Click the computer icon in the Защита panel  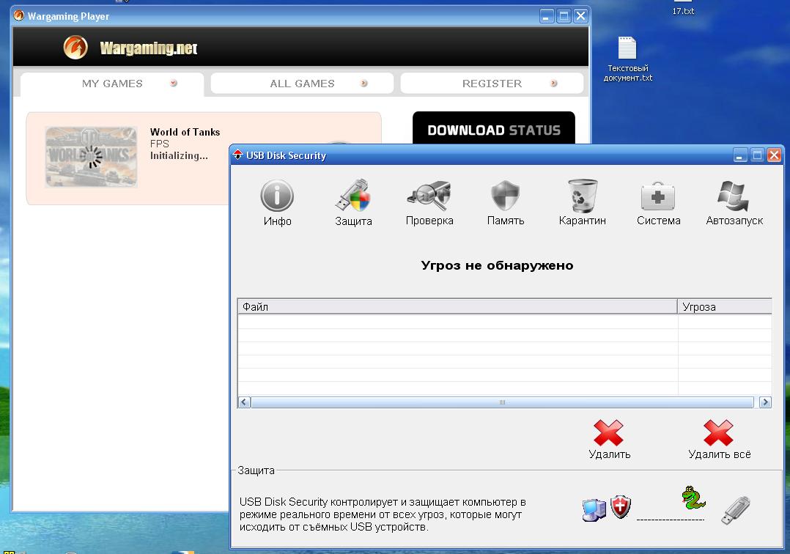[594, 510]
